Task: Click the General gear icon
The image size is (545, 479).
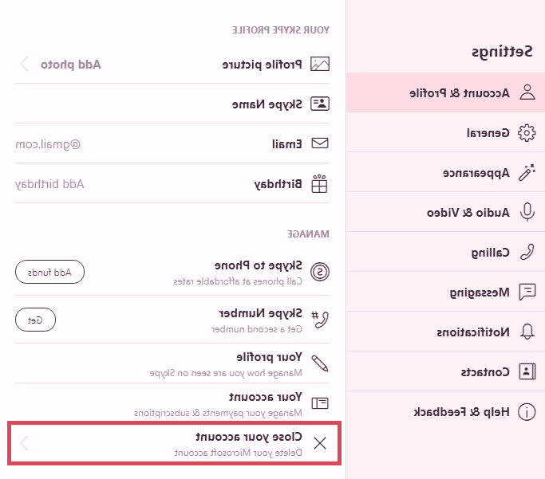Action: point(527,133)
